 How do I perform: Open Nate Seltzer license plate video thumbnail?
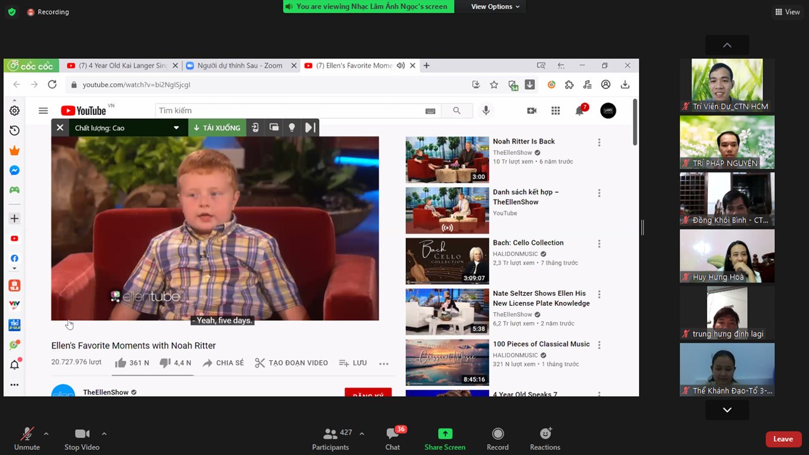pos(447,311)
